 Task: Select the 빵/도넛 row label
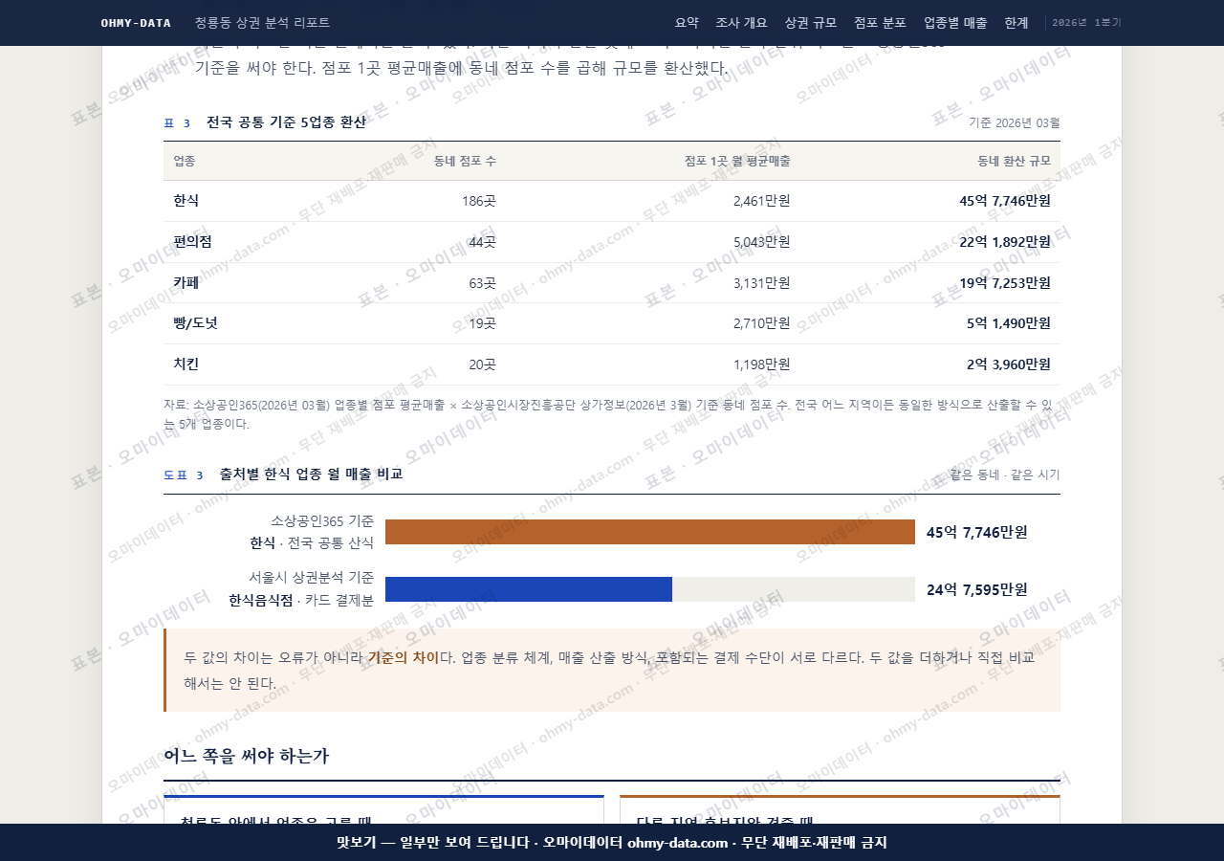[195, 323]
